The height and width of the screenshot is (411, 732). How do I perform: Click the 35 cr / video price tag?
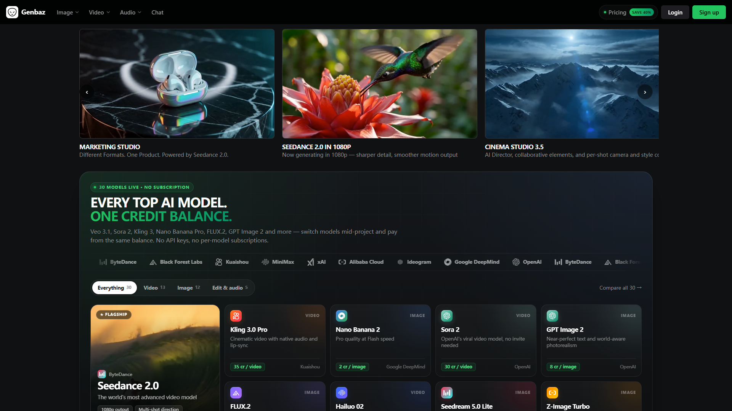click(247, 367)
